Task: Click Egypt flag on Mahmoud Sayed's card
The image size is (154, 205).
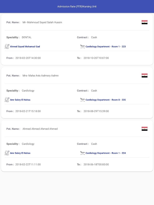Action: click(x=145, y=22)
